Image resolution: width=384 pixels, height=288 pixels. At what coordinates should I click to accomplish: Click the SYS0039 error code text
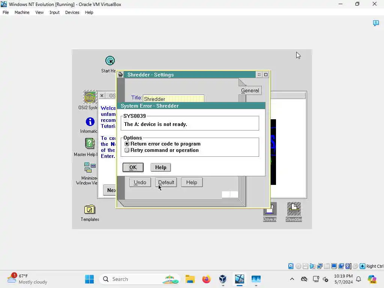tap(135, 116)
